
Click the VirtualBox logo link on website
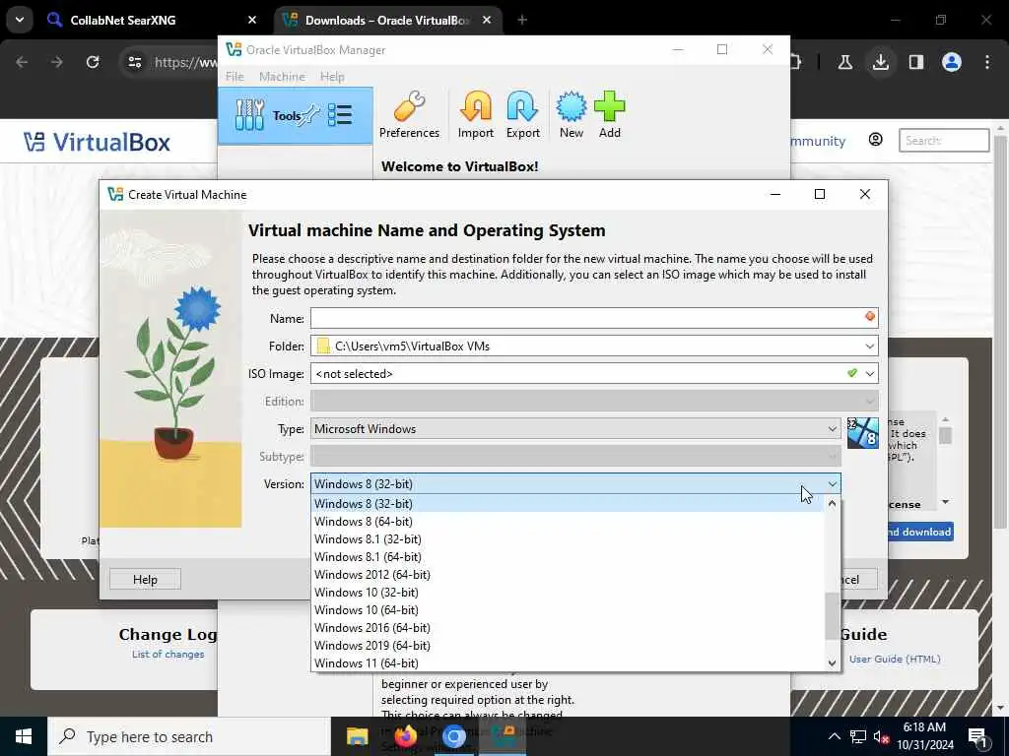click(x=98, y=142)
